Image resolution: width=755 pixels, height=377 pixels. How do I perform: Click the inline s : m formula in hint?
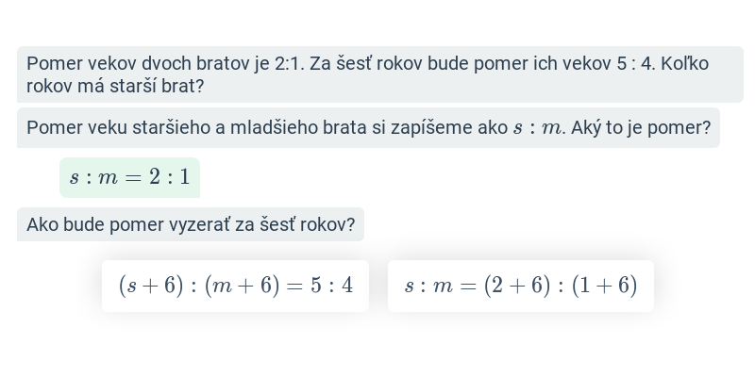tap(537, 128)
